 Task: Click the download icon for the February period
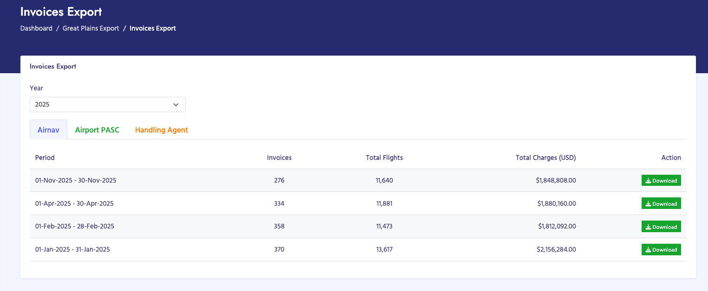648,226
